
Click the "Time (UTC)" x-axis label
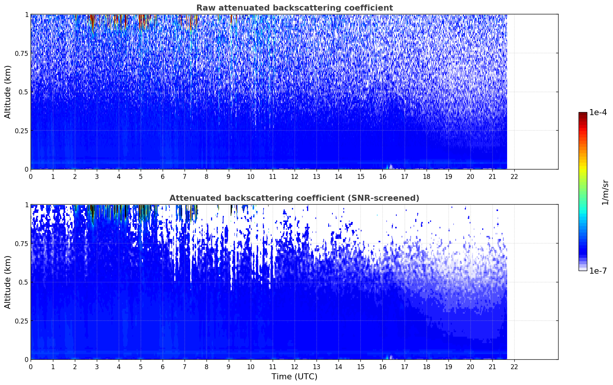click(294, 377)
